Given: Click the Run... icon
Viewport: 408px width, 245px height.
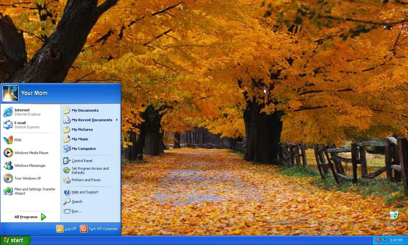Looking at the screenshot, I should click(67, 211).
